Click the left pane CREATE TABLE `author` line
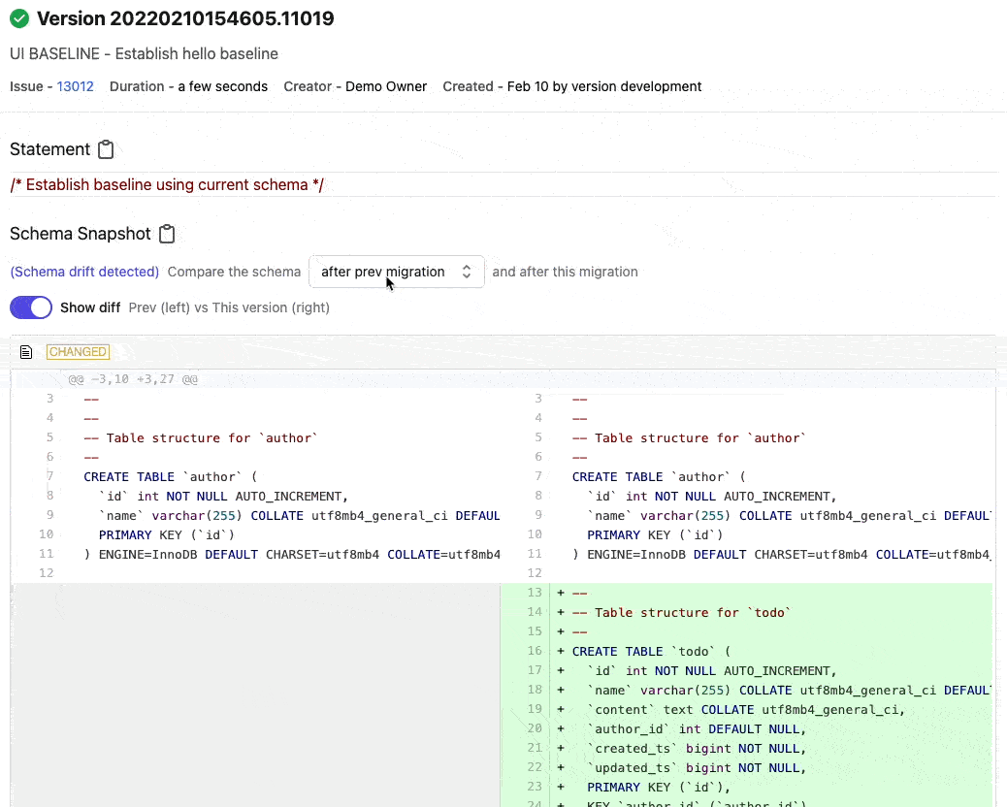Viewport: 1007px width, 807px height. (170, 476)
